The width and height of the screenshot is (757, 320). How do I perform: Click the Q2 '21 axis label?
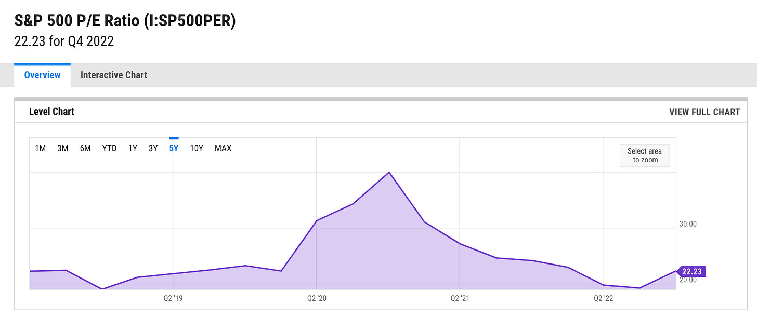(460, 298)
